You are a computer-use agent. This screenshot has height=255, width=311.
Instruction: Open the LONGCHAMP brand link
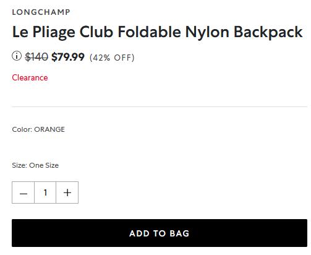[x=41, y=12]
